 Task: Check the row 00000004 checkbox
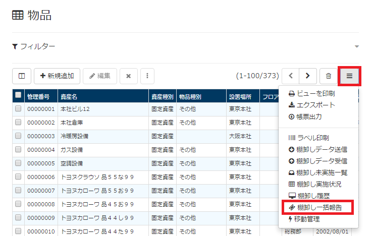18,149
